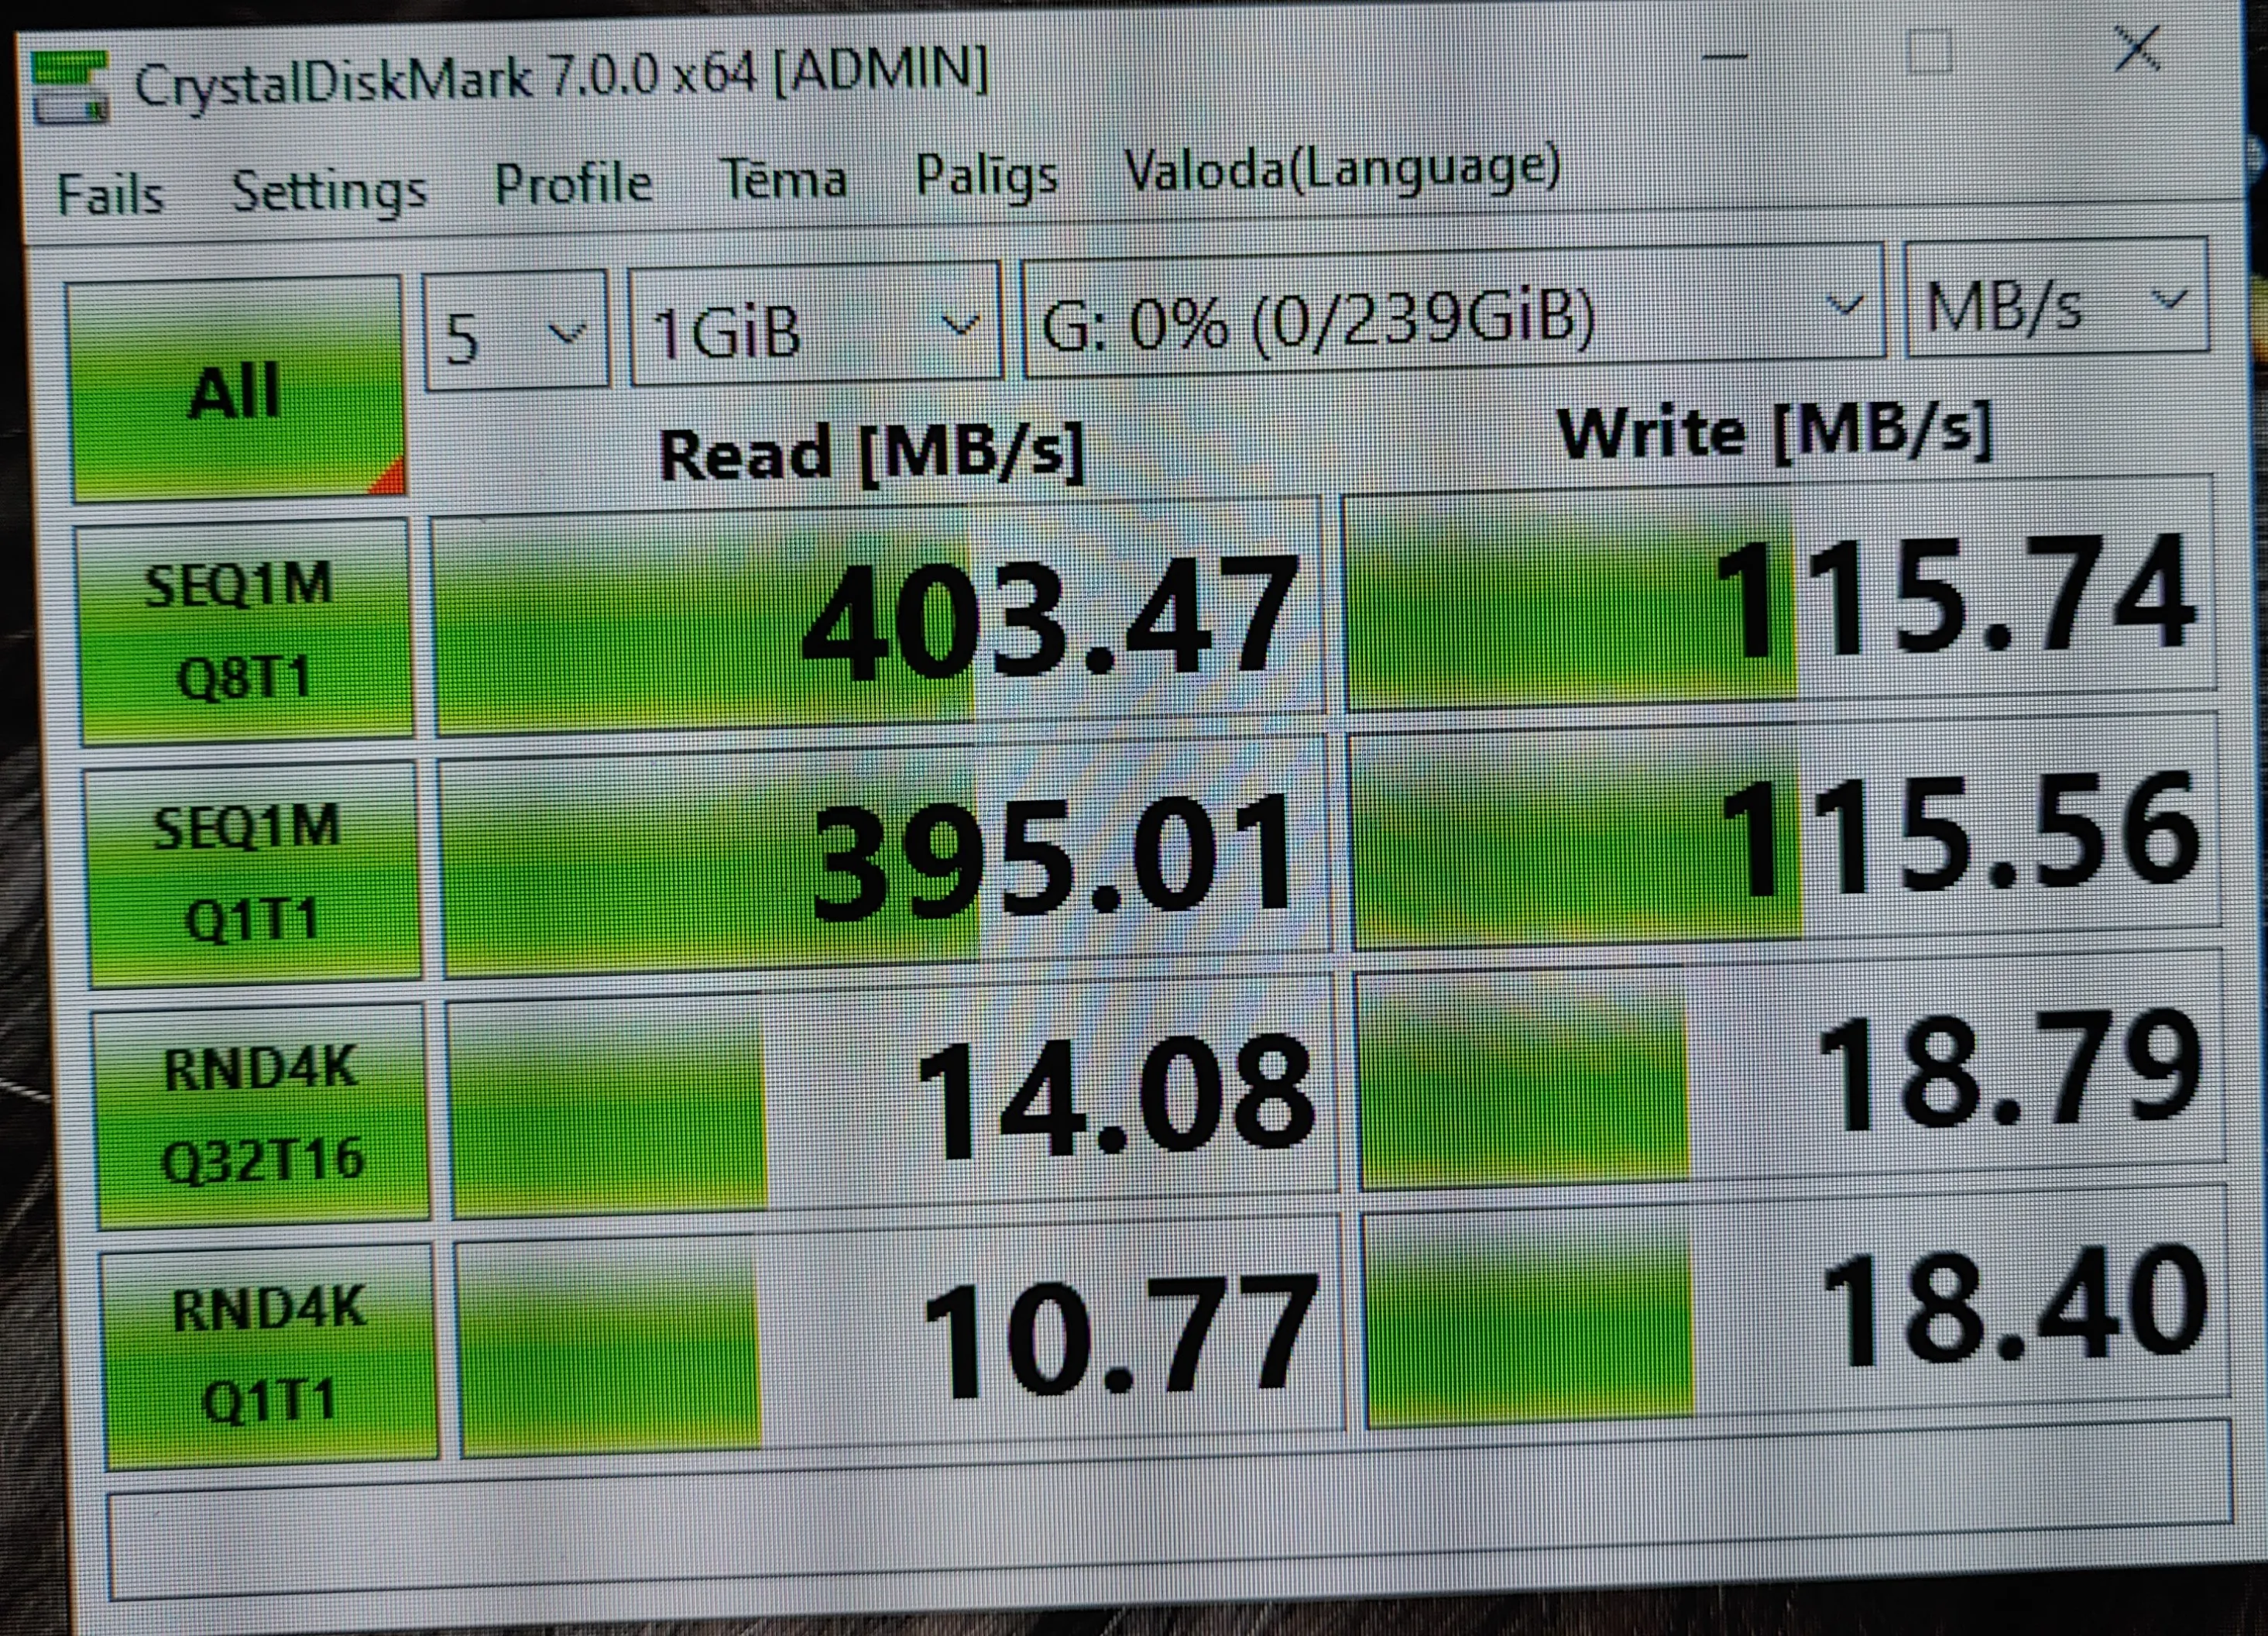Run the RND4K Q32T16 benchmark
Image resolution: width=2268 pixels, height=1636 pixels.
coord(262,1114)
